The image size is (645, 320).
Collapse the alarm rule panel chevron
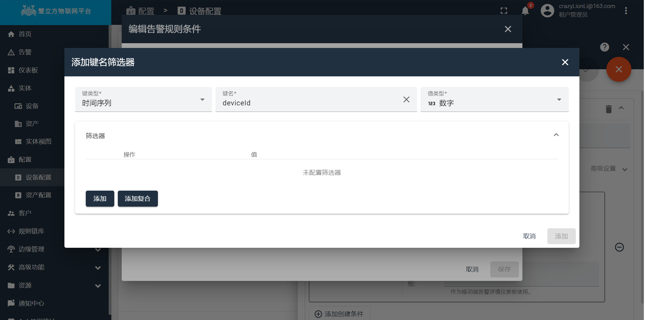tap(621, 108)
